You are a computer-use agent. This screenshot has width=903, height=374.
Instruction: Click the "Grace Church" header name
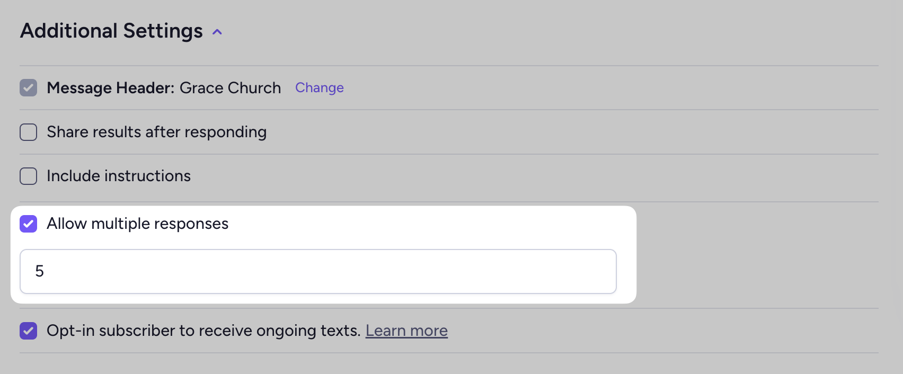(x=230, y=88)
